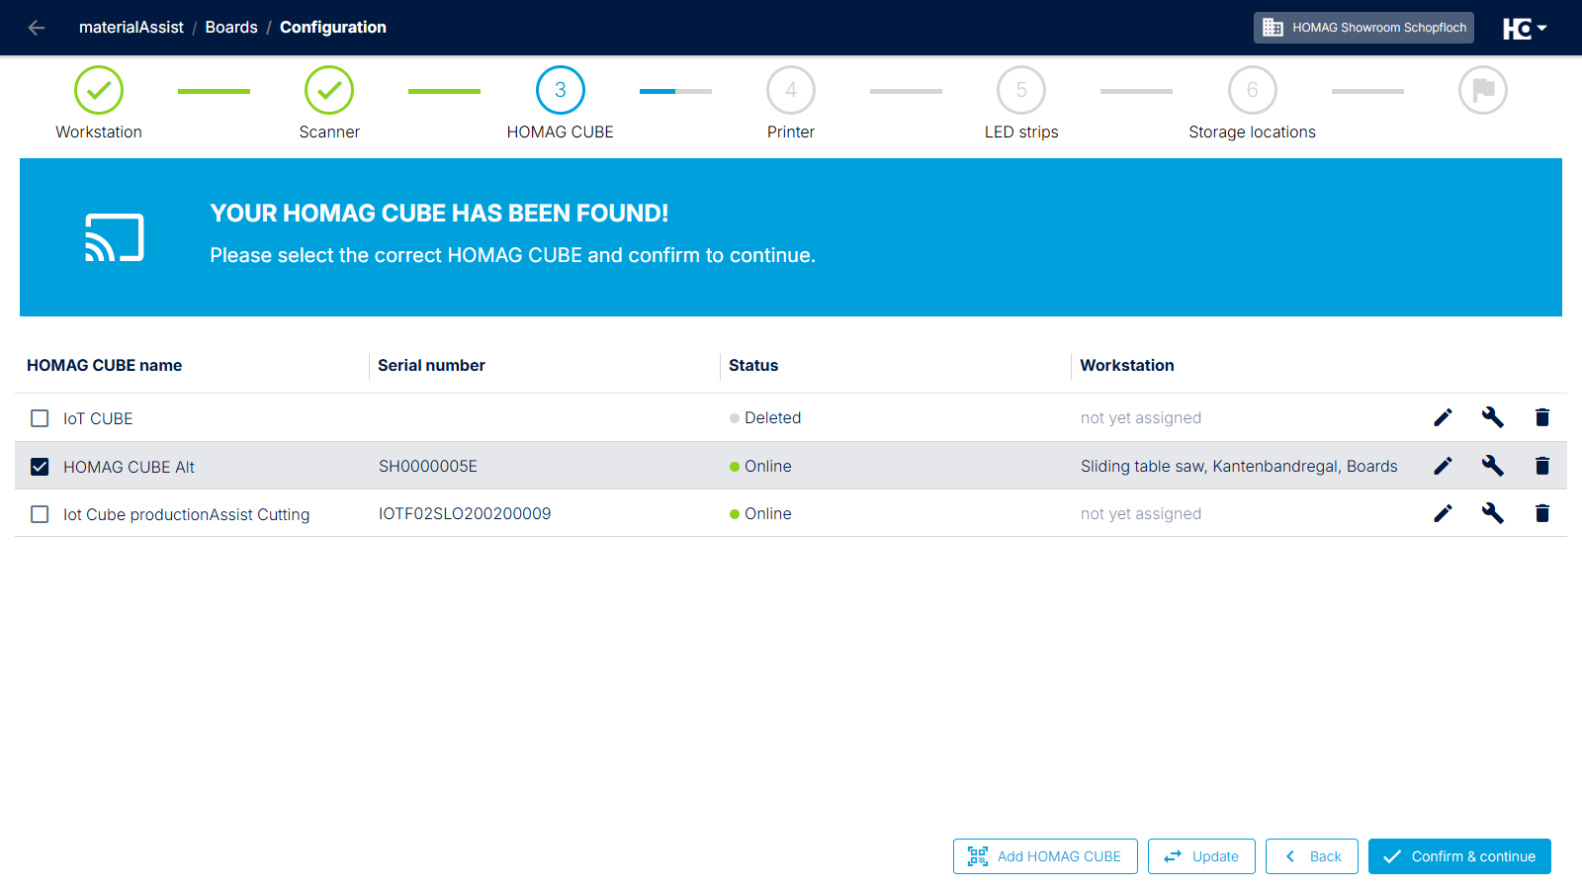Delete HOMAG CUBE Alt with trash icon
The width and height of the screenshot is (1582, 890).
tap(1542, 466)
